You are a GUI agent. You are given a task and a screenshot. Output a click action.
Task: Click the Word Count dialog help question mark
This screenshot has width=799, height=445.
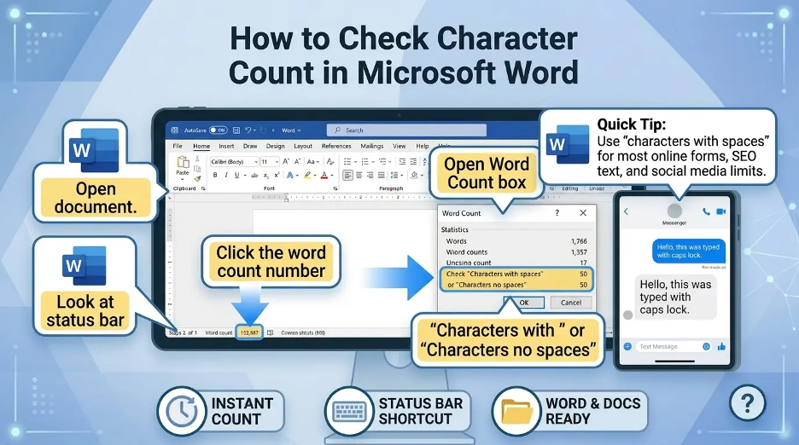pos(557,213)
